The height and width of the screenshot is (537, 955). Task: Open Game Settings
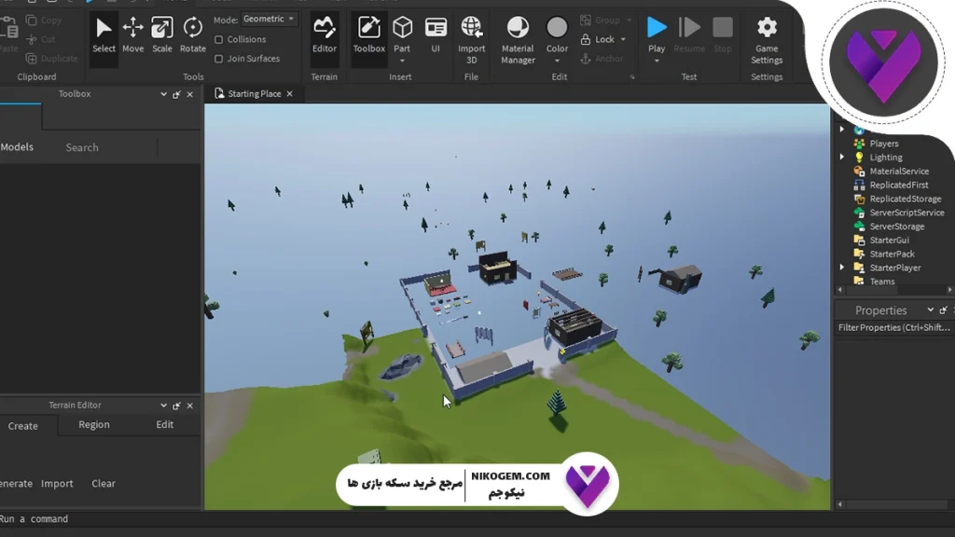(x=767, y=39)
